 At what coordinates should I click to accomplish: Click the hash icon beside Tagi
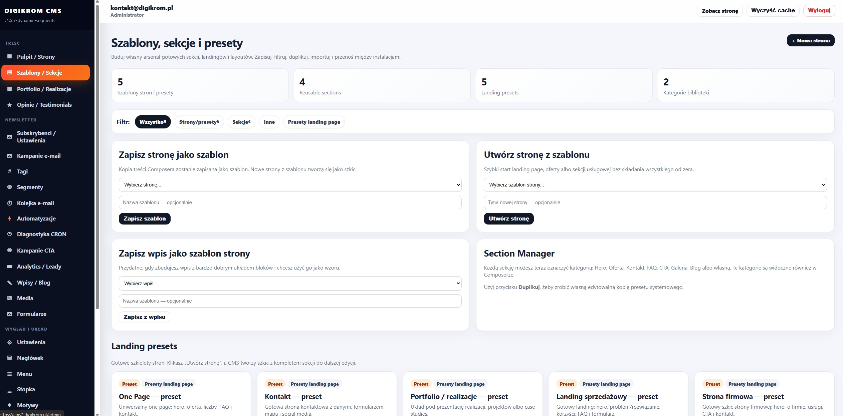click(x=10, y=171)
